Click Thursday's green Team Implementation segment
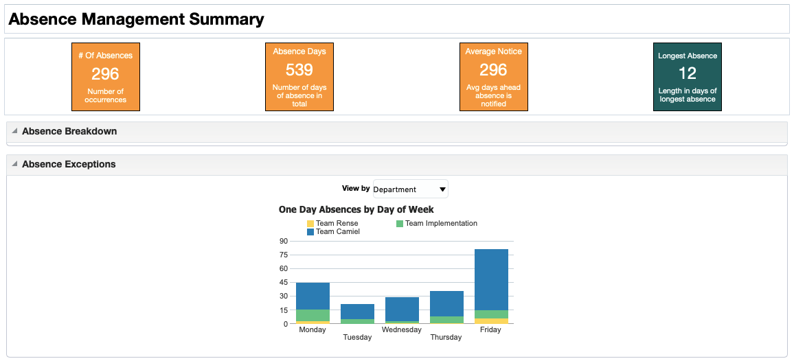The width and height of the screenshot is (794, 361). pos(446,320)
